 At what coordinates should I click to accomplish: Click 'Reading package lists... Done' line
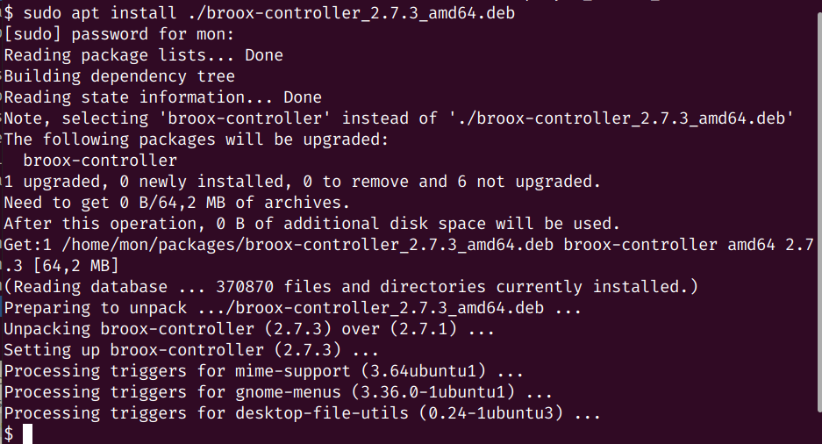coord(143,55)
